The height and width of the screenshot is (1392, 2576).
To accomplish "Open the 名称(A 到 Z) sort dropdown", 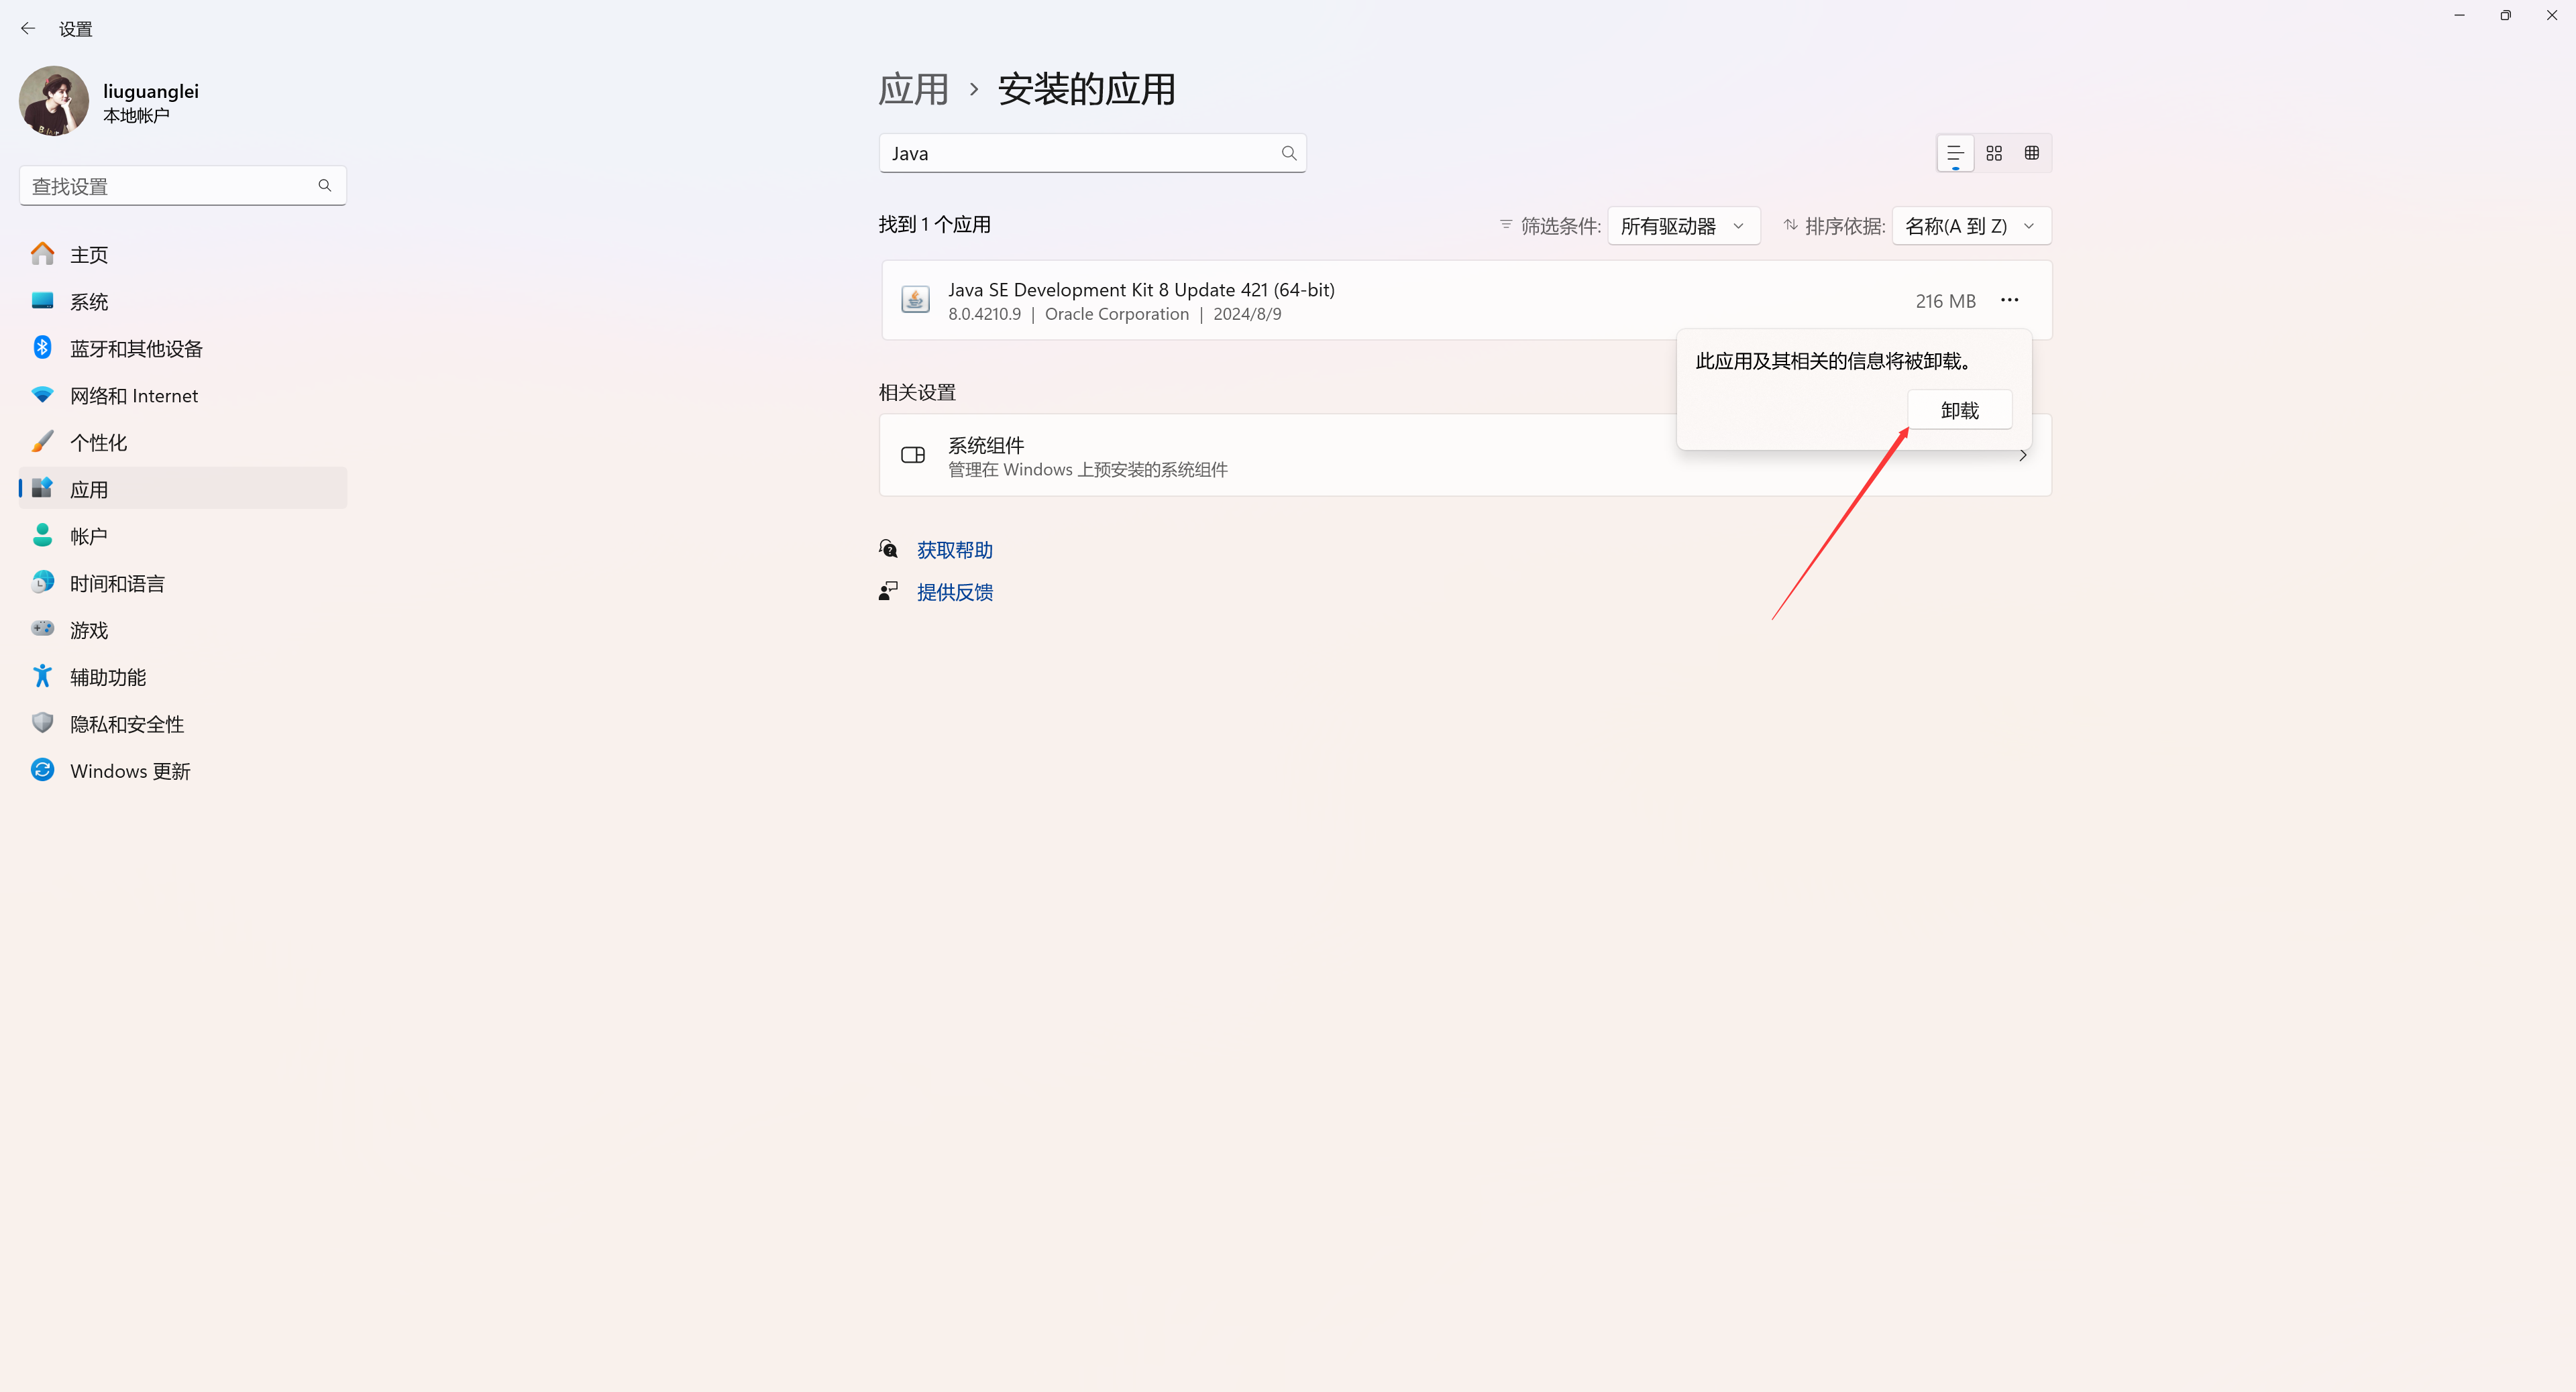I will tap(1970, 226).
